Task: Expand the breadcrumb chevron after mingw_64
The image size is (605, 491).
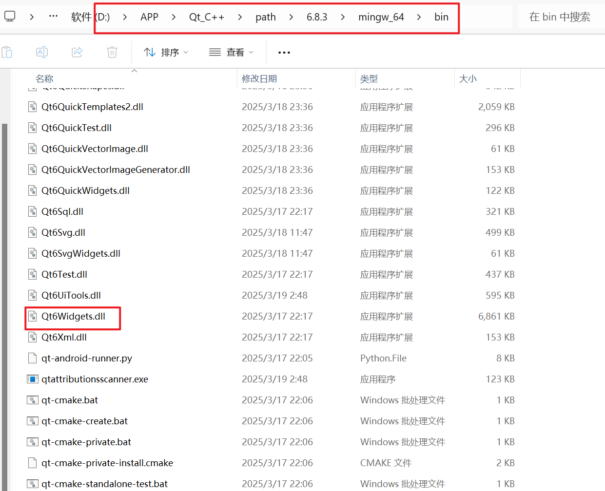Action: tap(419, 17)
